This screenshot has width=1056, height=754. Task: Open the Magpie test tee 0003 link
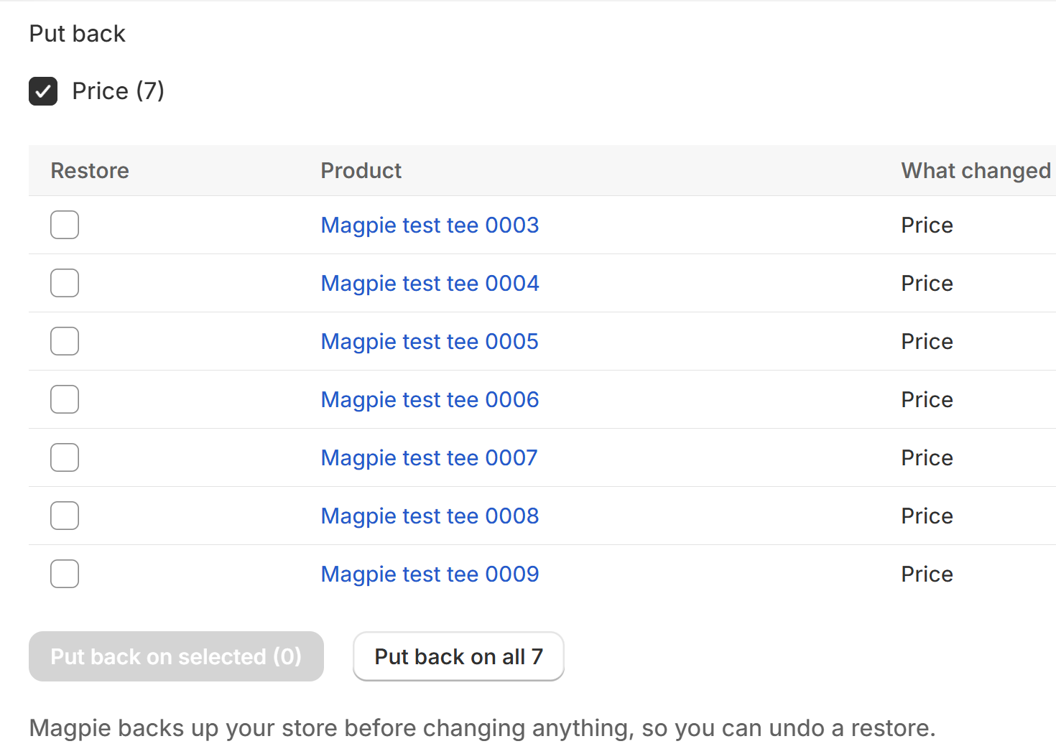point(430,225)
